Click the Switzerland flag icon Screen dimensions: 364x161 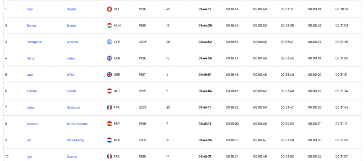coord(109,9)
